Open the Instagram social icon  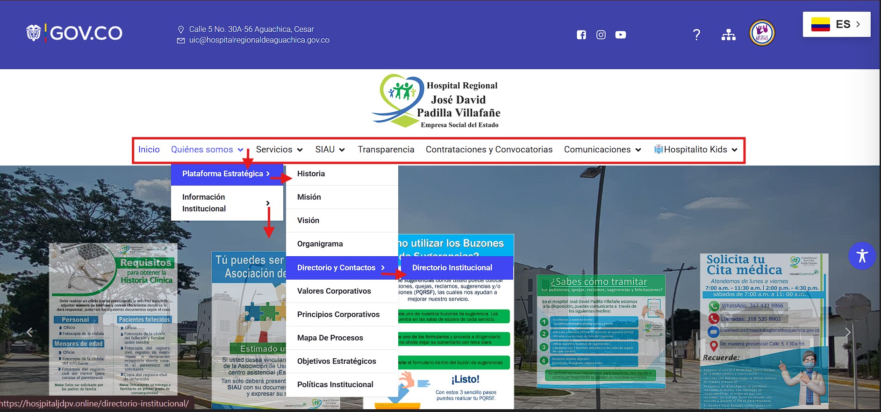601,35
